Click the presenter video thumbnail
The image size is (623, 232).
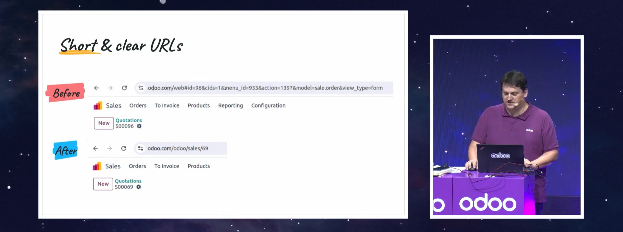coord(507,127)
